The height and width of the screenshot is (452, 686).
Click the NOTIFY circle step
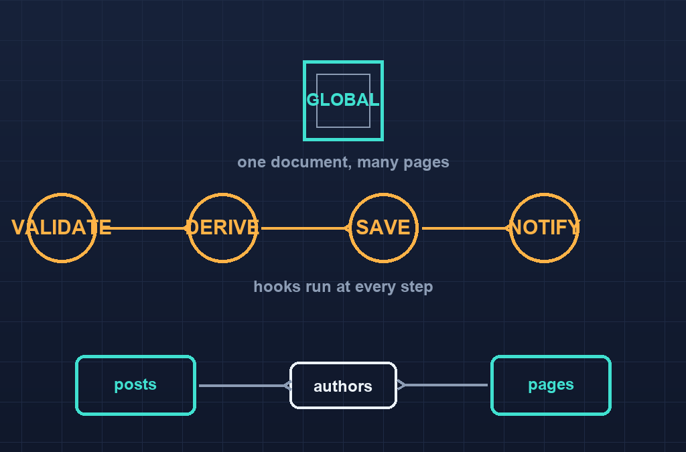pos(544,228)
